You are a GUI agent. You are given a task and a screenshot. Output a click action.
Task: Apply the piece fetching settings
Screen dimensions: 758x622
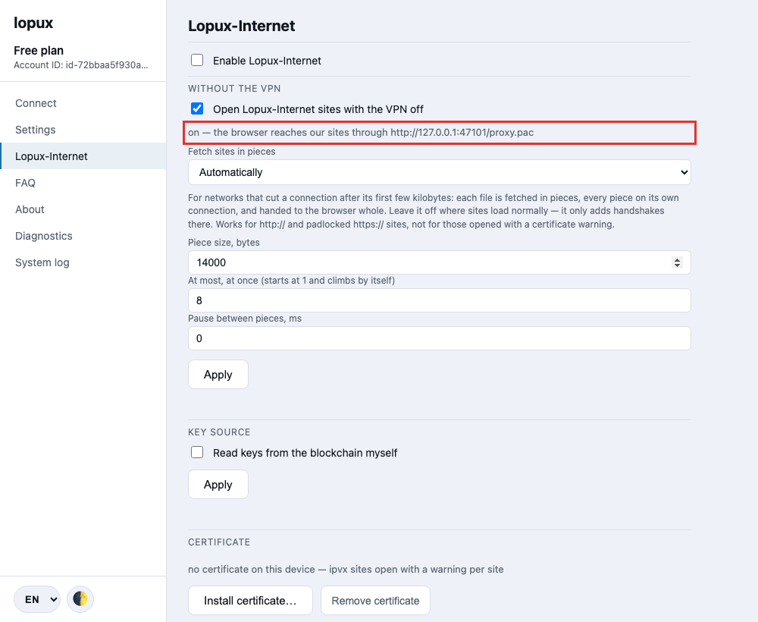[218, 375]
